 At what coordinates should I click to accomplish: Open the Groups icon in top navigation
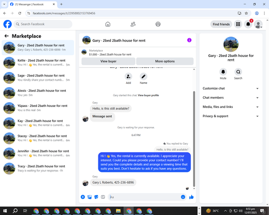click(x=158, y=24)
